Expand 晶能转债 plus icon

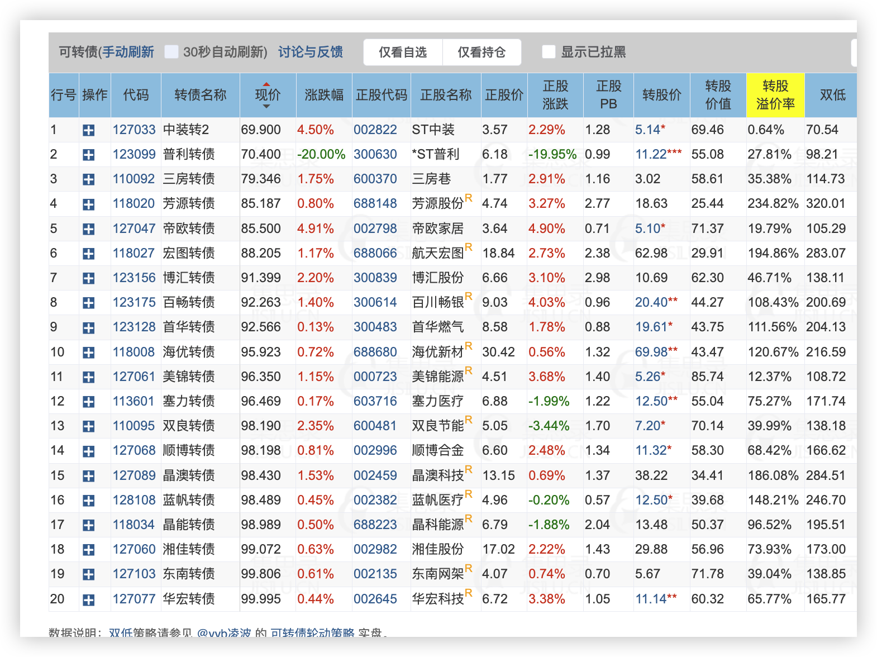88,525
